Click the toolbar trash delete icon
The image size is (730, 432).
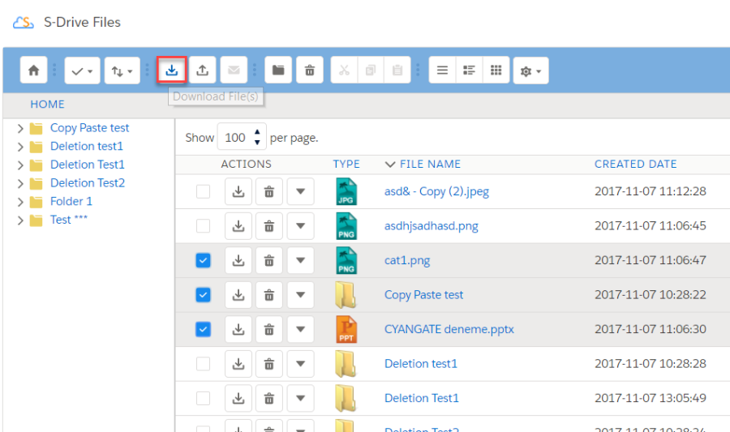click(x=309, y=71)
